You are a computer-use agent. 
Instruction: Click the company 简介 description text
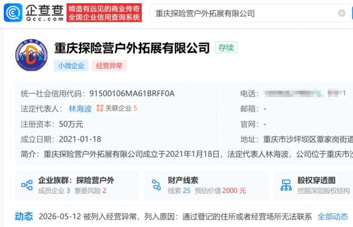198,154
